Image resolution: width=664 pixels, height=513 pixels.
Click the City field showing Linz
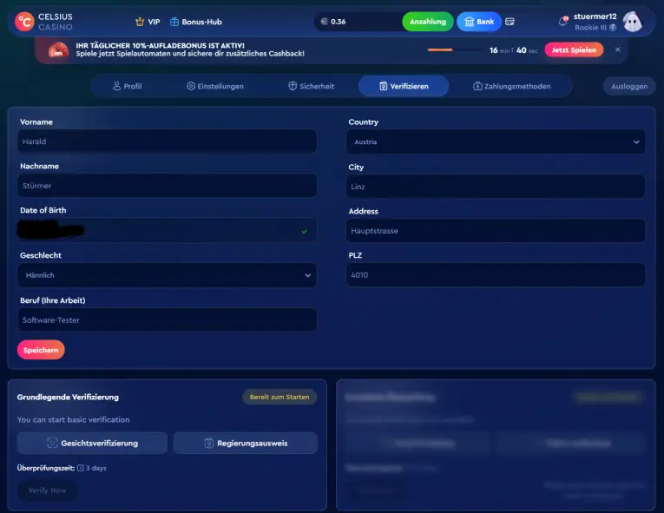pyautogui.click(x=496, y=187)
